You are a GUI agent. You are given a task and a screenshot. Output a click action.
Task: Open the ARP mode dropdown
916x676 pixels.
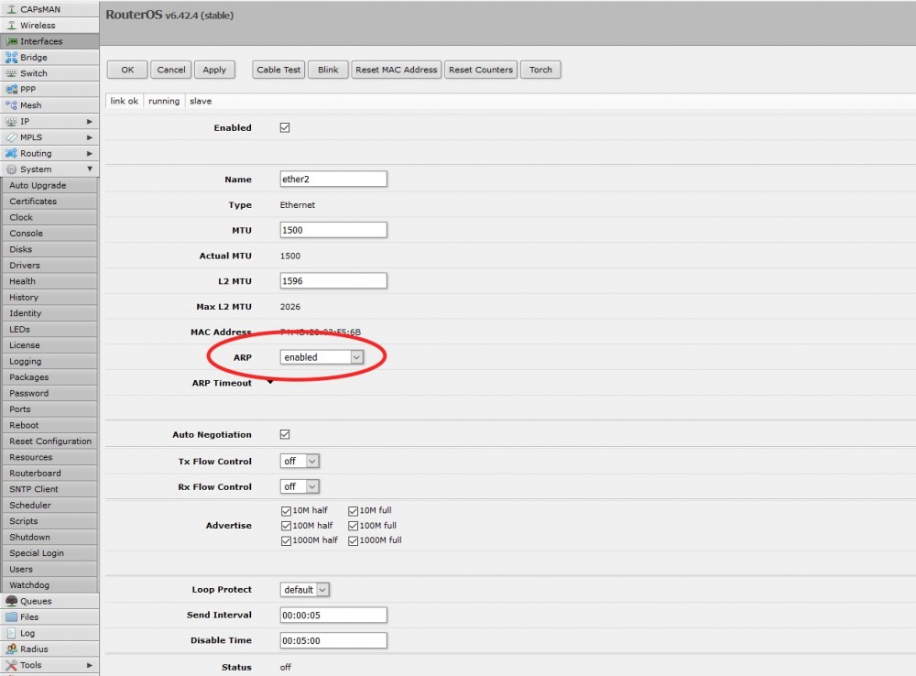(x=322, y=357)
